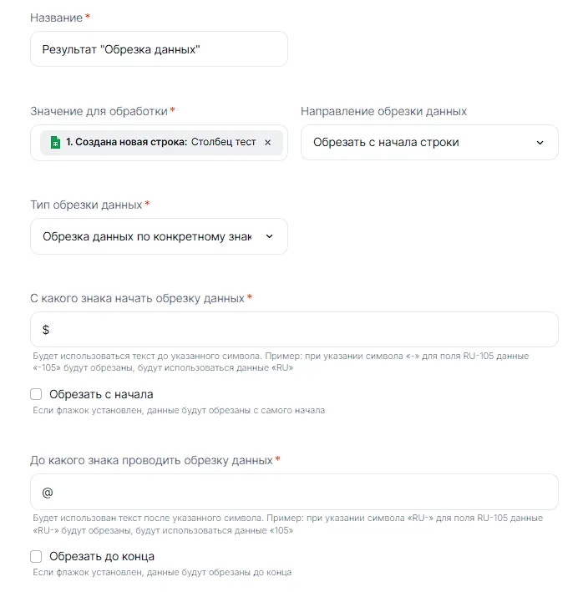The height and width of the screenshot is (592, 583).
Task: Click the "До какого знака проводить обрезку данных" label
Action: (151, 460)
